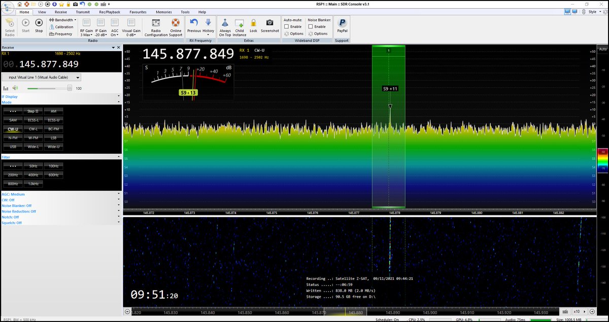Image resolution: width=609 pixels, height=322 pixels.
Task: Open Online Support
Action: click(x=176, y=27)
